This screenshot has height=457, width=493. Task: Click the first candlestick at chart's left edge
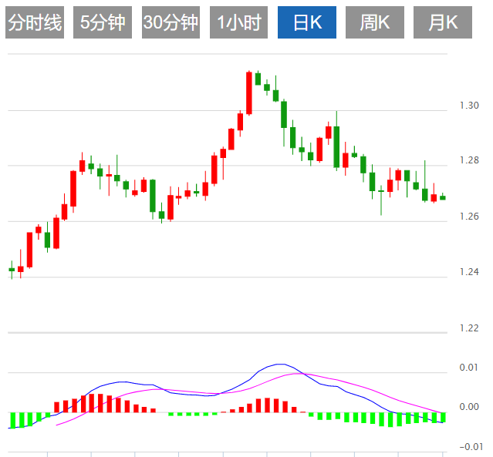(12, 270)
